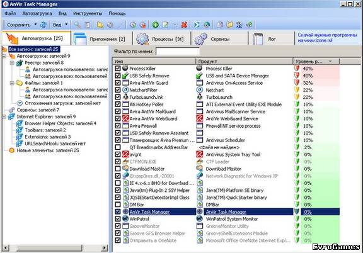Click the green shield icon in Ati HotKey Poller row

tap(297, 104)
